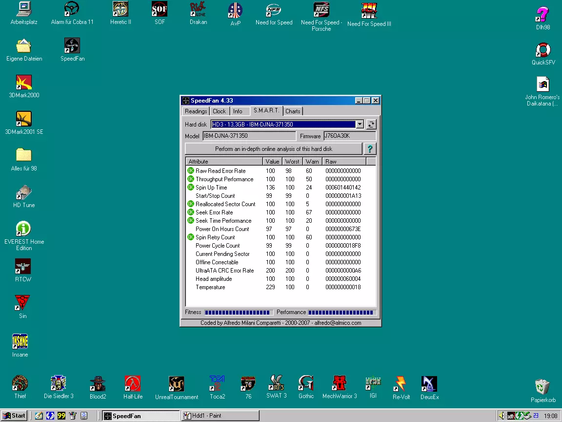Click the Performance progress bar
The width and height of the screenshot is (562, 422).
342,312
